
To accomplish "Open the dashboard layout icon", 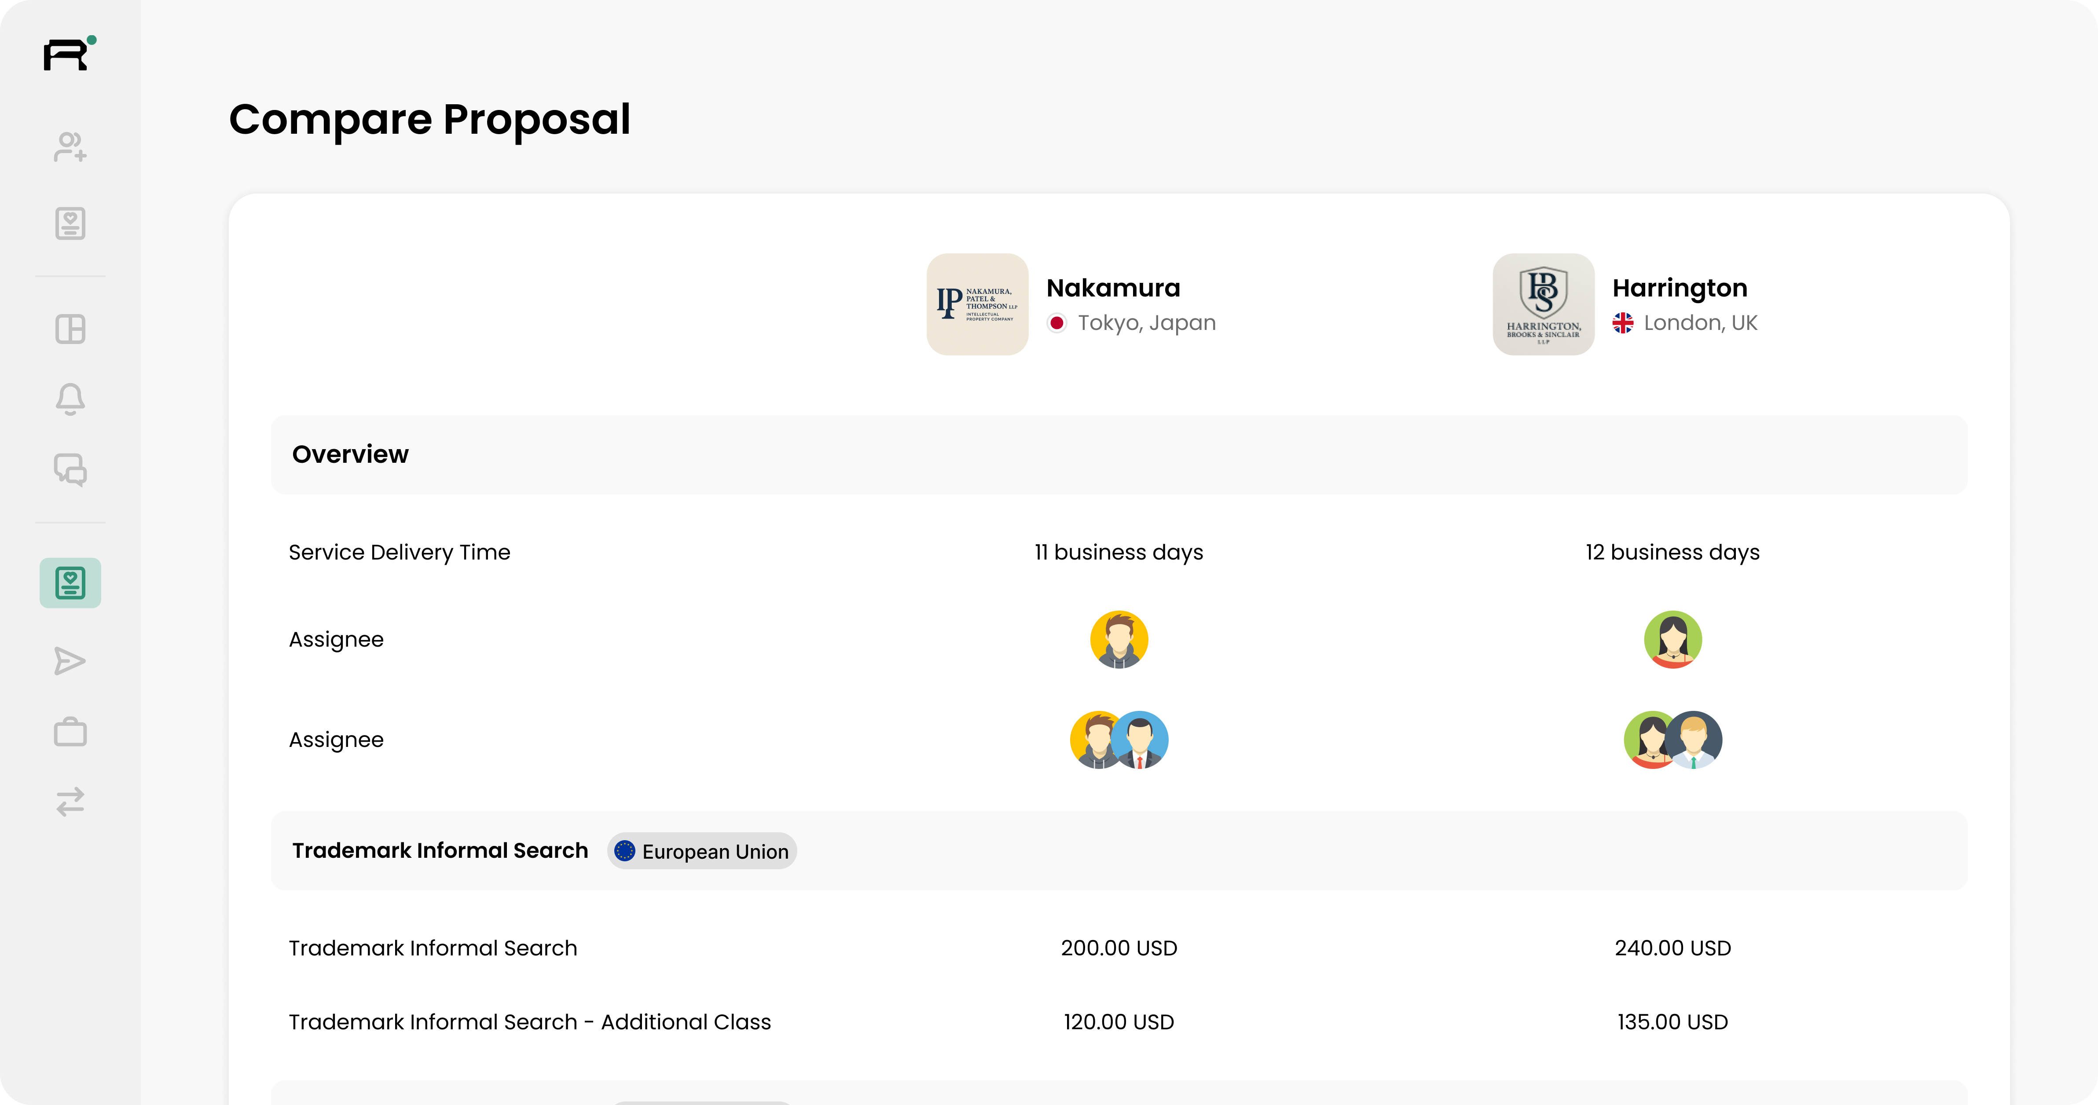I will point(70,329).
